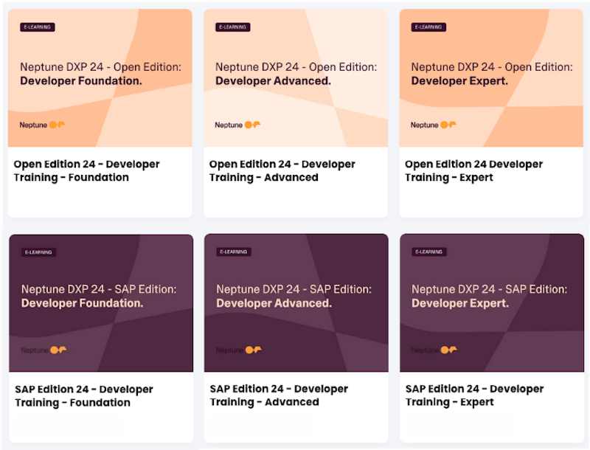590x450 pixels.
Task: Select the E-LEARNING tag on Open Edition Advanced
Action: (232, 27)
